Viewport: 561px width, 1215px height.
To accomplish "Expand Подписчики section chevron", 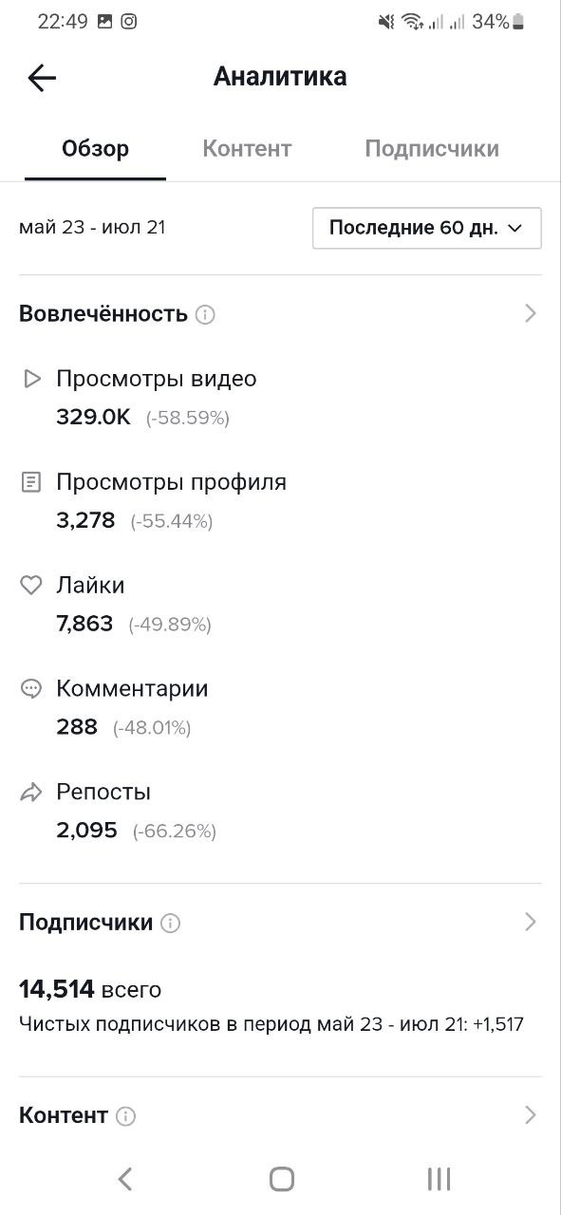I will (531, 923).
